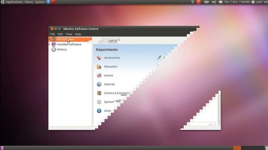Click the Games department icon
Screen dimensions: 268x150
click(x=99, y=75)
